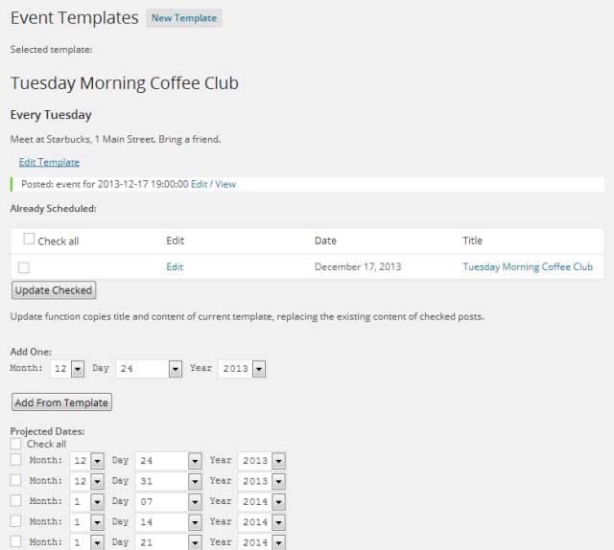This screenshot has width=614, height=550.
Task: Open Year dropdown in projected Day 21 row
Action: (262, 542)
